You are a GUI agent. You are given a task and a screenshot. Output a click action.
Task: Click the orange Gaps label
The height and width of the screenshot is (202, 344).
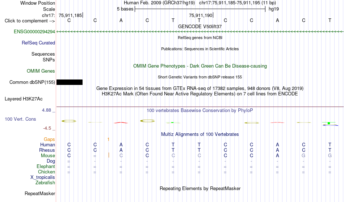point(49,139)
